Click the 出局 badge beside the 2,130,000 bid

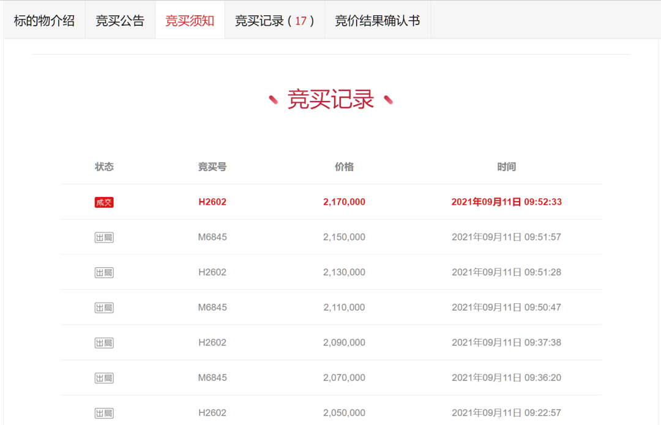tap(104, 272)
